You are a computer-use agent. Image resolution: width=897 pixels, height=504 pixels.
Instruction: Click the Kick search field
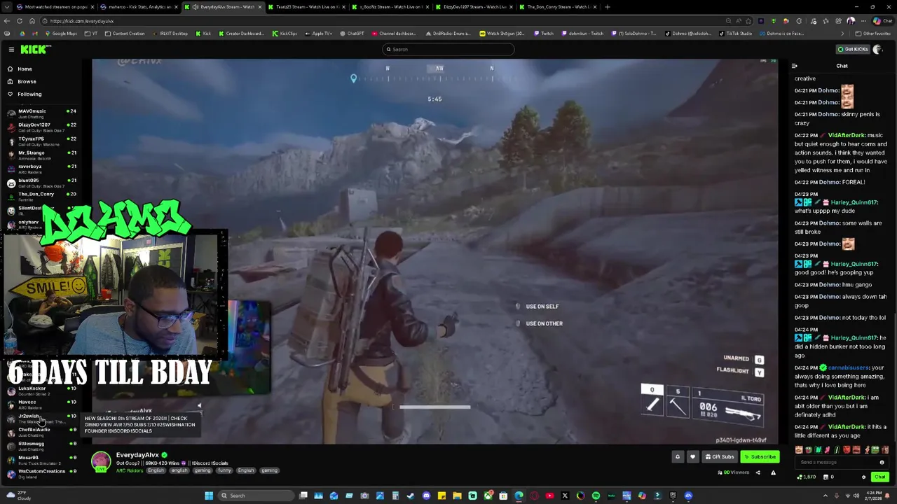(x=448, y=49)
